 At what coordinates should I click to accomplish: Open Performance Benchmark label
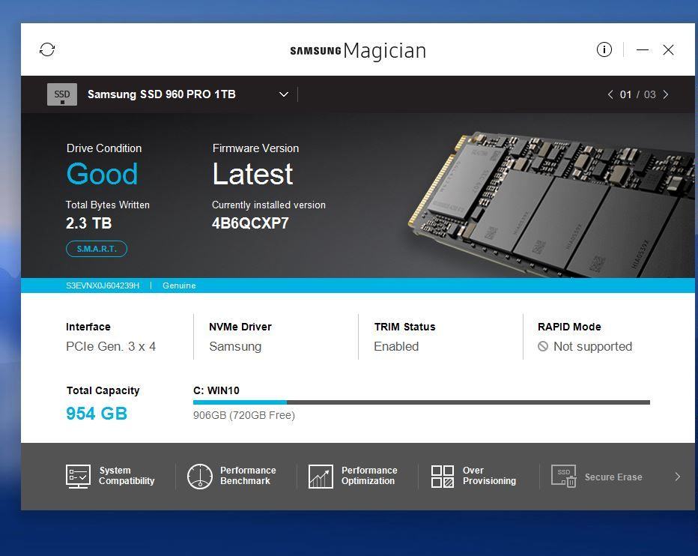[248, 476]
